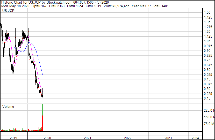Click the 1.50 price axis label
215x140 pixels.
click(207, 12)
